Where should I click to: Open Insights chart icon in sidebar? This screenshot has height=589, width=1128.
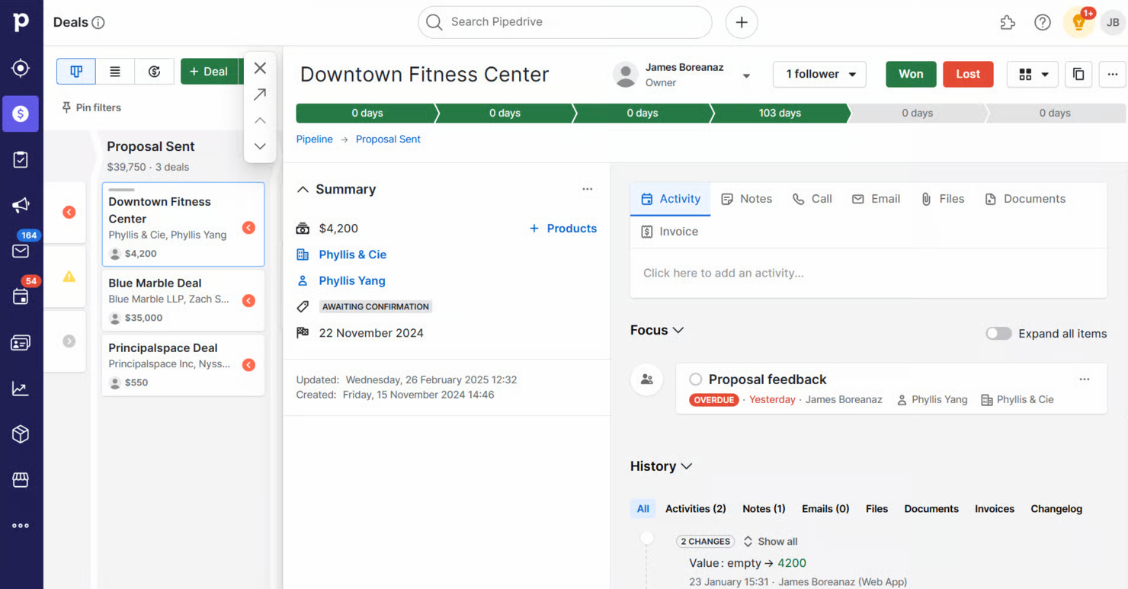point(21,389)
